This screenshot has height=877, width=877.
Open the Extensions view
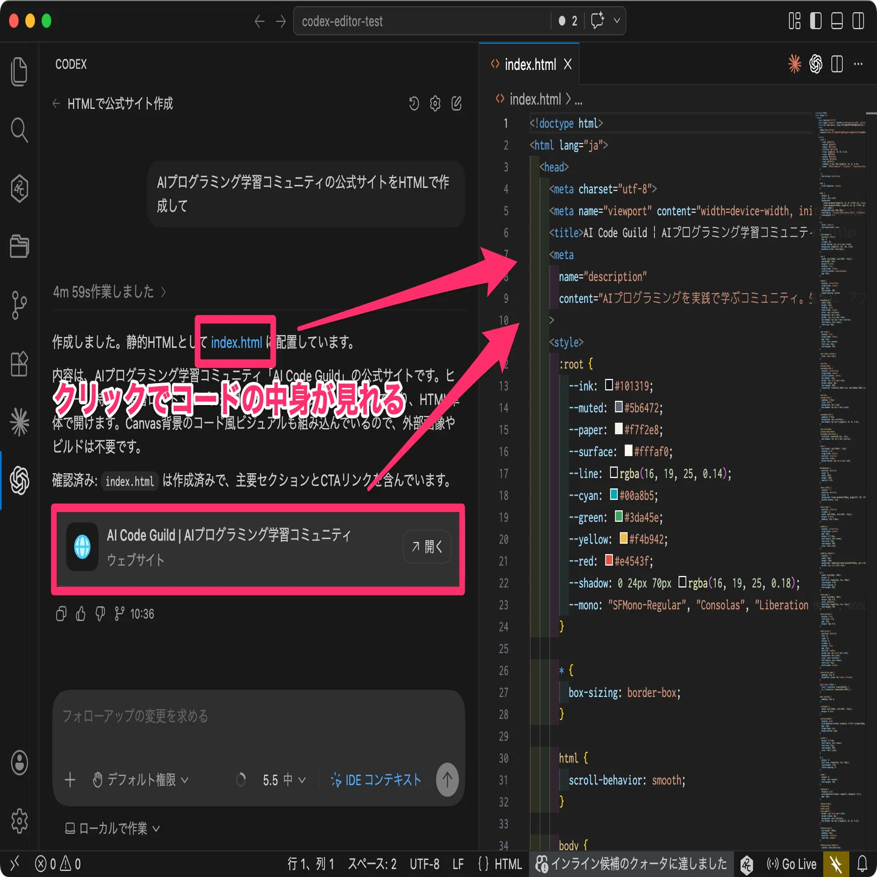point(19,364)
